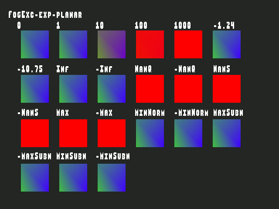Click the red square under -NanS
The height and width of the screenshot is (209, 279).
pyautogui.click(x=35, y=133)
